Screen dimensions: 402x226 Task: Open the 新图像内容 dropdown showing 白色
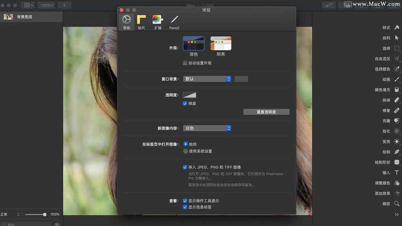(x=207, y=128)
